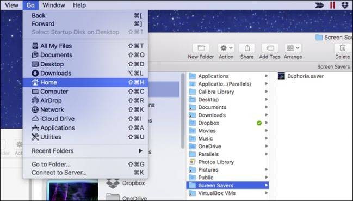353x201 pixels.
Task: Click the screen saver preview thumbnail
Action: [x=72, y=191]
